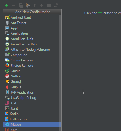Click the minus Remove Configuration toolbar icon
Screen dimensions: 121x131
click(14, 5)
